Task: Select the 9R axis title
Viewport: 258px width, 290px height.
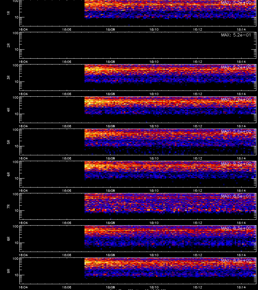Action: pyautogui.click(x=8, y=271)
